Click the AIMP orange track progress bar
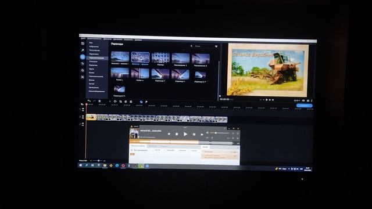 pyautogui.click(x=164, y=142)
